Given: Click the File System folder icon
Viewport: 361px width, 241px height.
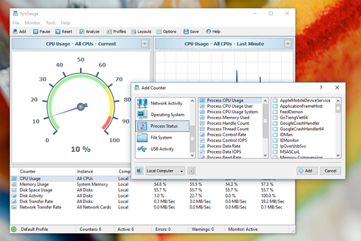Looking at the screenshot, I should [141, 137].
